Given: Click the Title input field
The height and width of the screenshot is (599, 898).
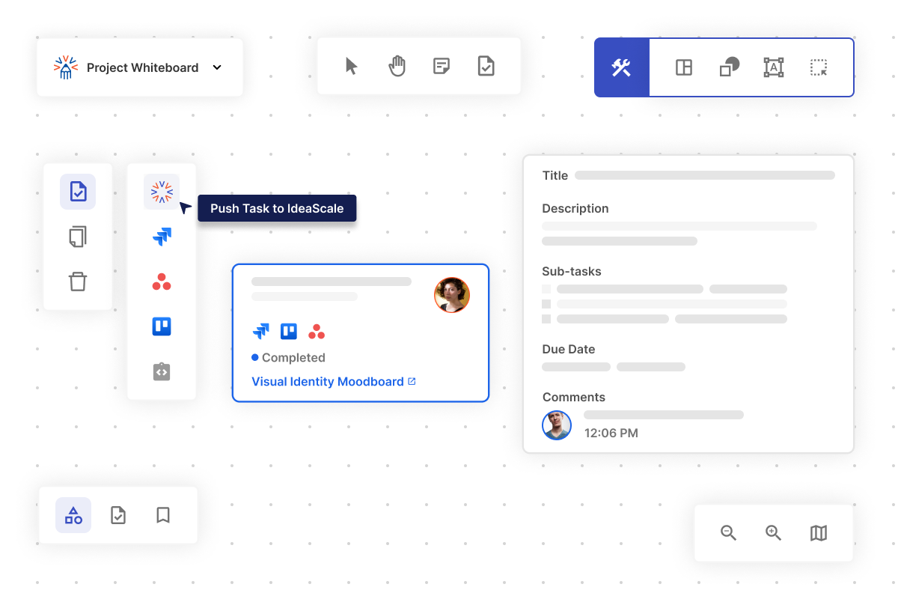Looking at the screenshot, I should click(x=704, y=175).
